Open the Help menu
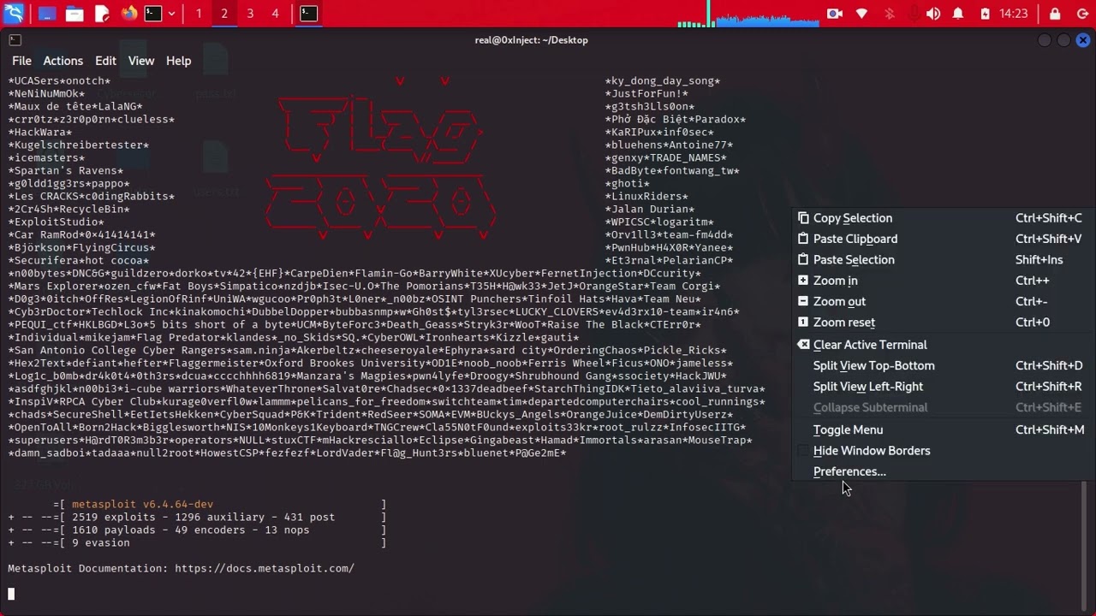 [178, 61]
